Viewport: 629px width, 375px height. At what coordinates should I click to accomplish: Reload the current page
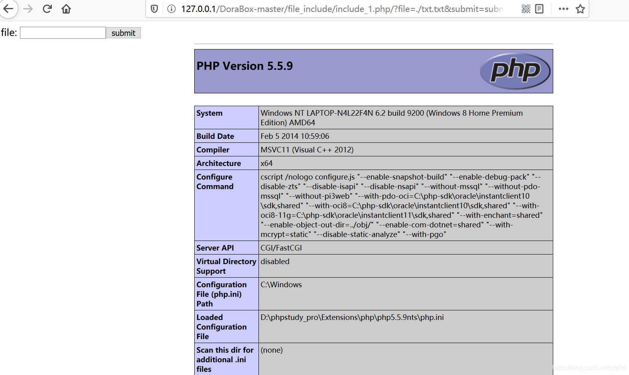[x=47, y=9]
